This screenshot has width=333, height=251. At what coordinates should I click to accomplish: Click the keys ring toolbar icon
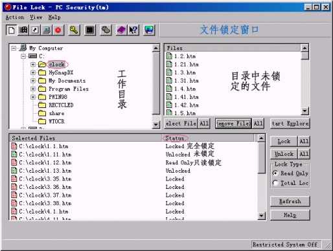[x=106, y=30]
